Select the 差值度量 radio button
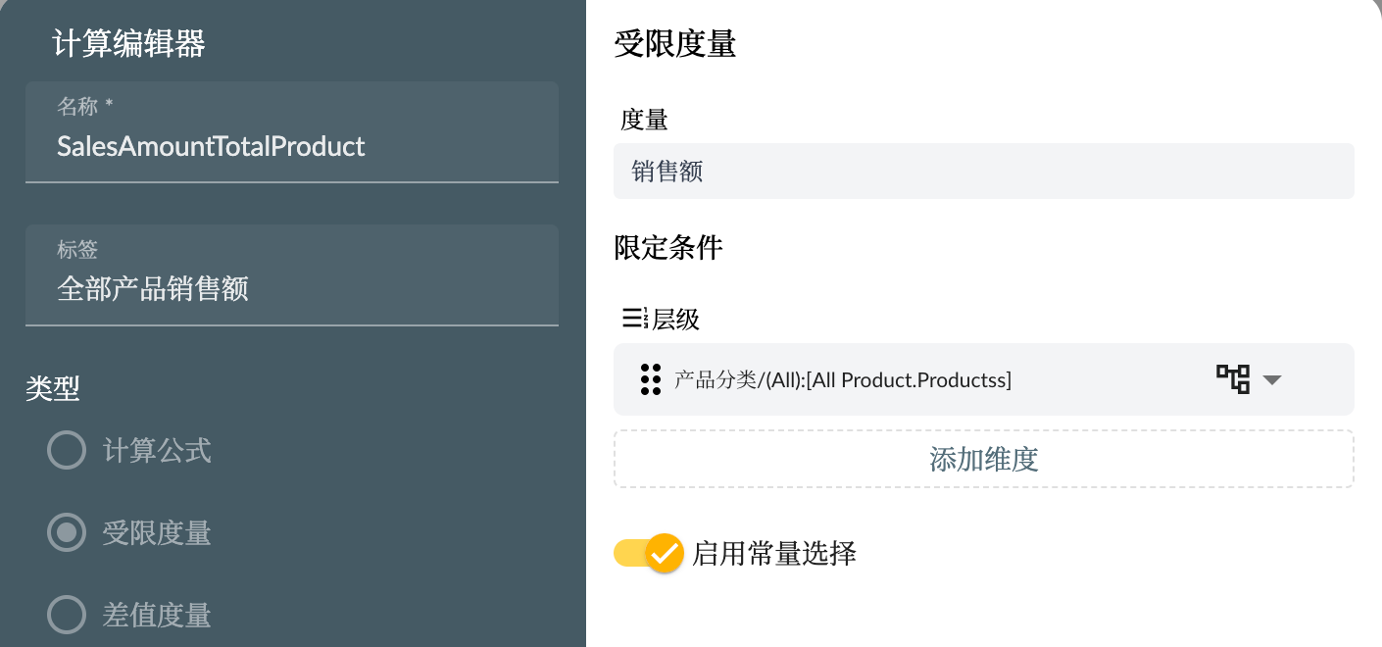 coord(66,615)
